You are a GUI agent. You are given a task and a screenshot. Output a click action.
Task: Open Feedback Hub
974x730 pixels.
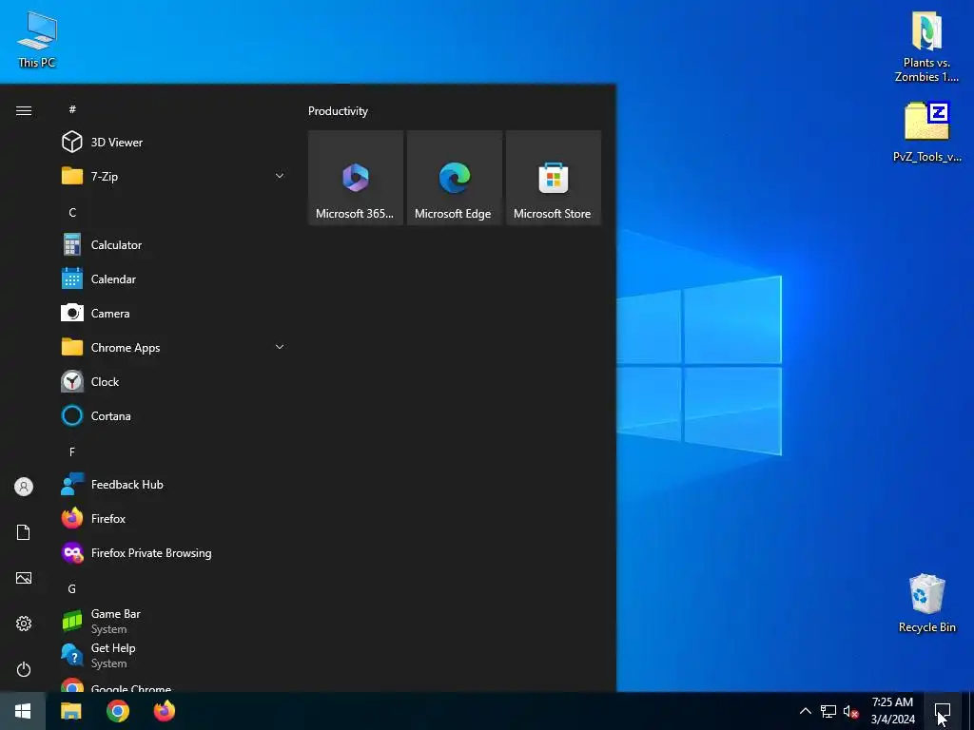174,484
